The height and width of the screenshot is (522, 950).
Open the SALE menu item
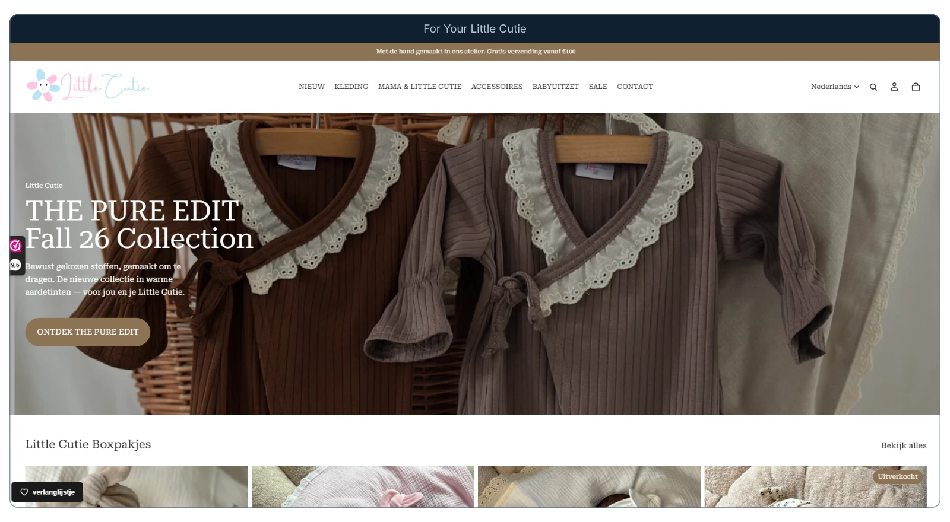point(598,87)
